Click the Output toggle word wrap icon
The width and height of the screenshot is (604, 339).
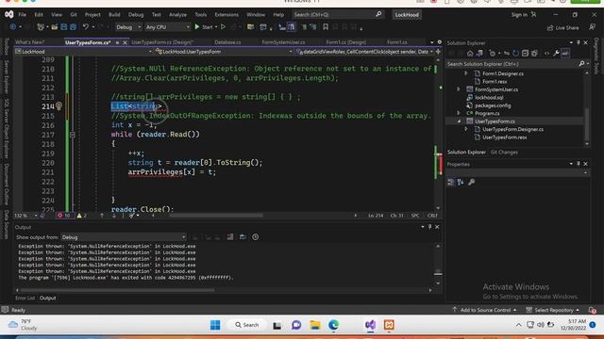point(243,237)
